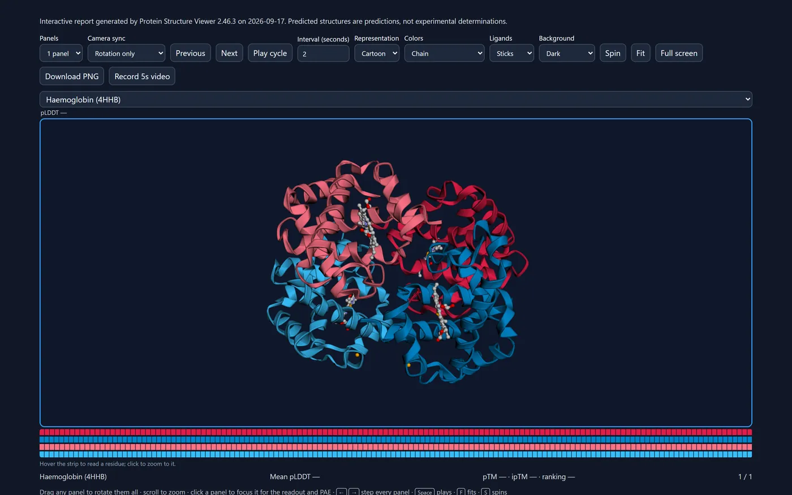Image resolution: width=792 pixels, height=495 pixels.
Task: Open the Background dropdown set to Dark
Action: click(567, 53)
